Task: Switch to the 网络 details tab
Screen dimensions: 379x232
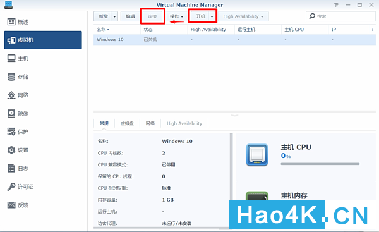Action: click(x=150, y=123)
